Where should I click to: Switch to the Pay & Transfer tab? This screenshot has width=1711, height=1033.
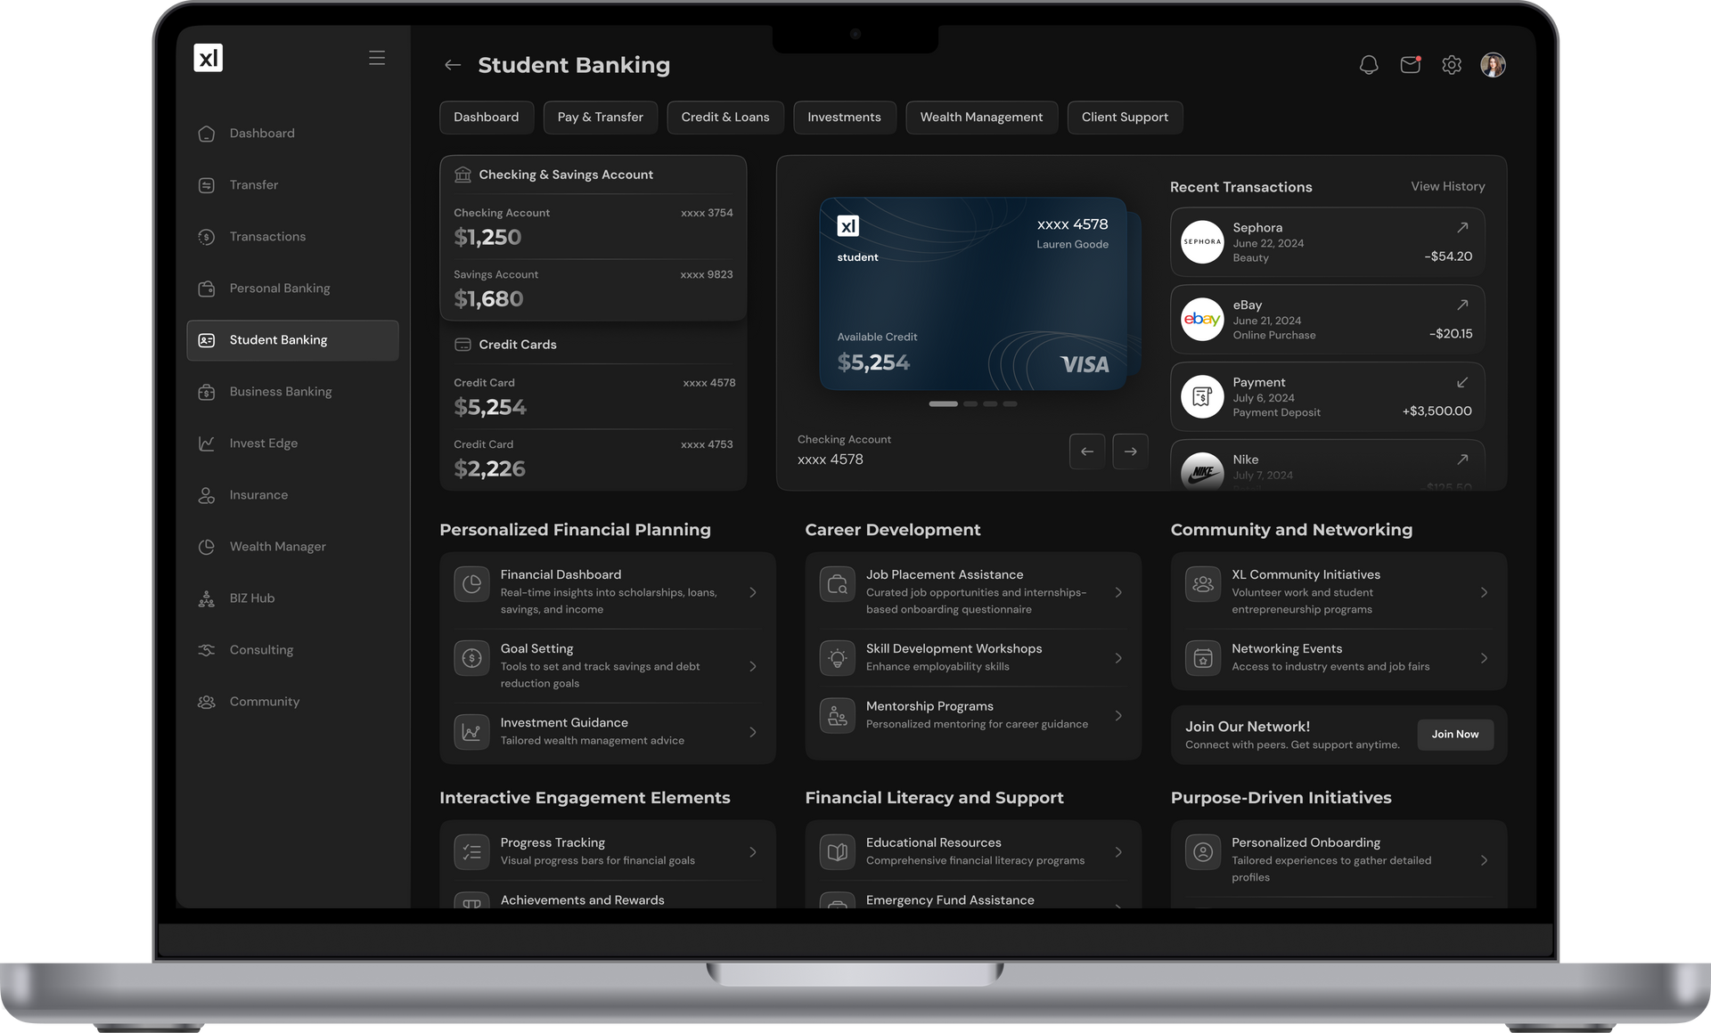click(x=601, y=118)
